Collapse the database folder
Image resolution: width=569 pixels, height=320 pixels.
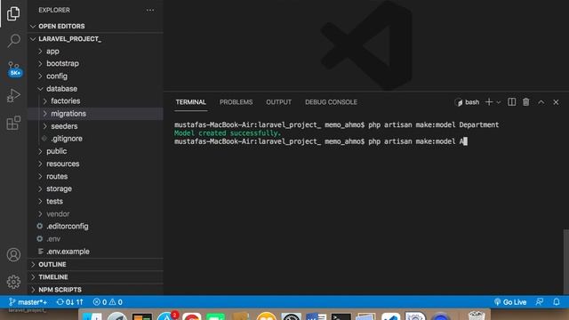point(96,89)
